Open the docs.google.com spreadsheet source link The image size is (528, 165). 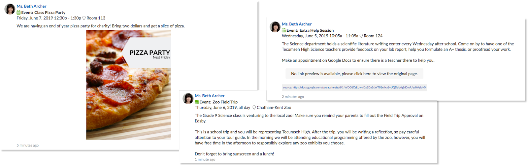click(x=359, y=87)
